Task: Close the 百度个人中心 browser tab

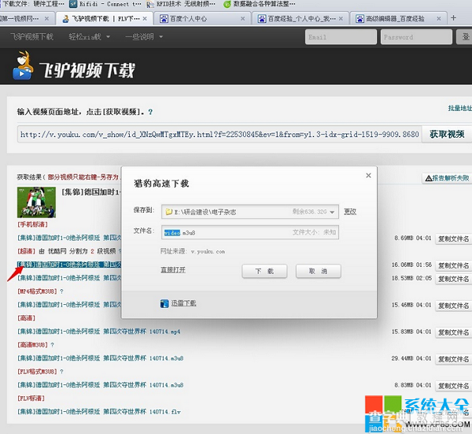Action: 242,19
